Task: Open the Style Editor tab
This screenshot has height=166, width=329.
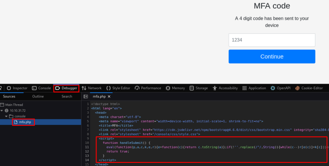Action: 118,88
